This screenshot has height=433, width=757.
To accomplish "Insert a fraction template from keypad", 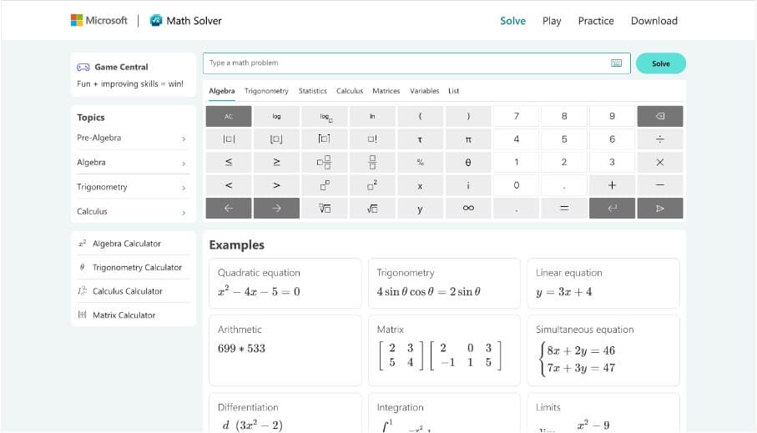I will tap(372, 162).
